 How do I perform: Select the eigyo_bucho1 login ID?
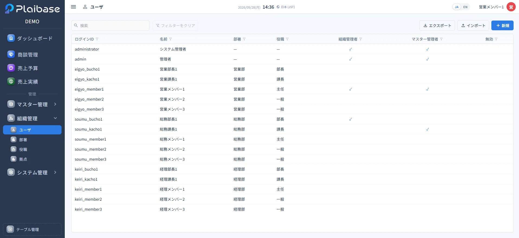pyautogui.click(x=87, y=69)
